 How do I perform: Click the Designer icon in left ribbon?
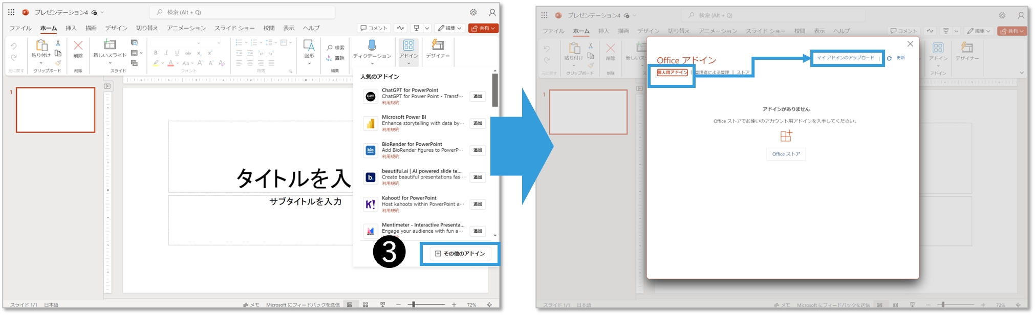click(438, 46)
